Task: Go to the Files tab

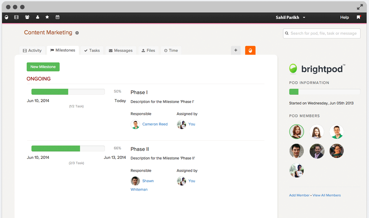Action: [148, 51]
